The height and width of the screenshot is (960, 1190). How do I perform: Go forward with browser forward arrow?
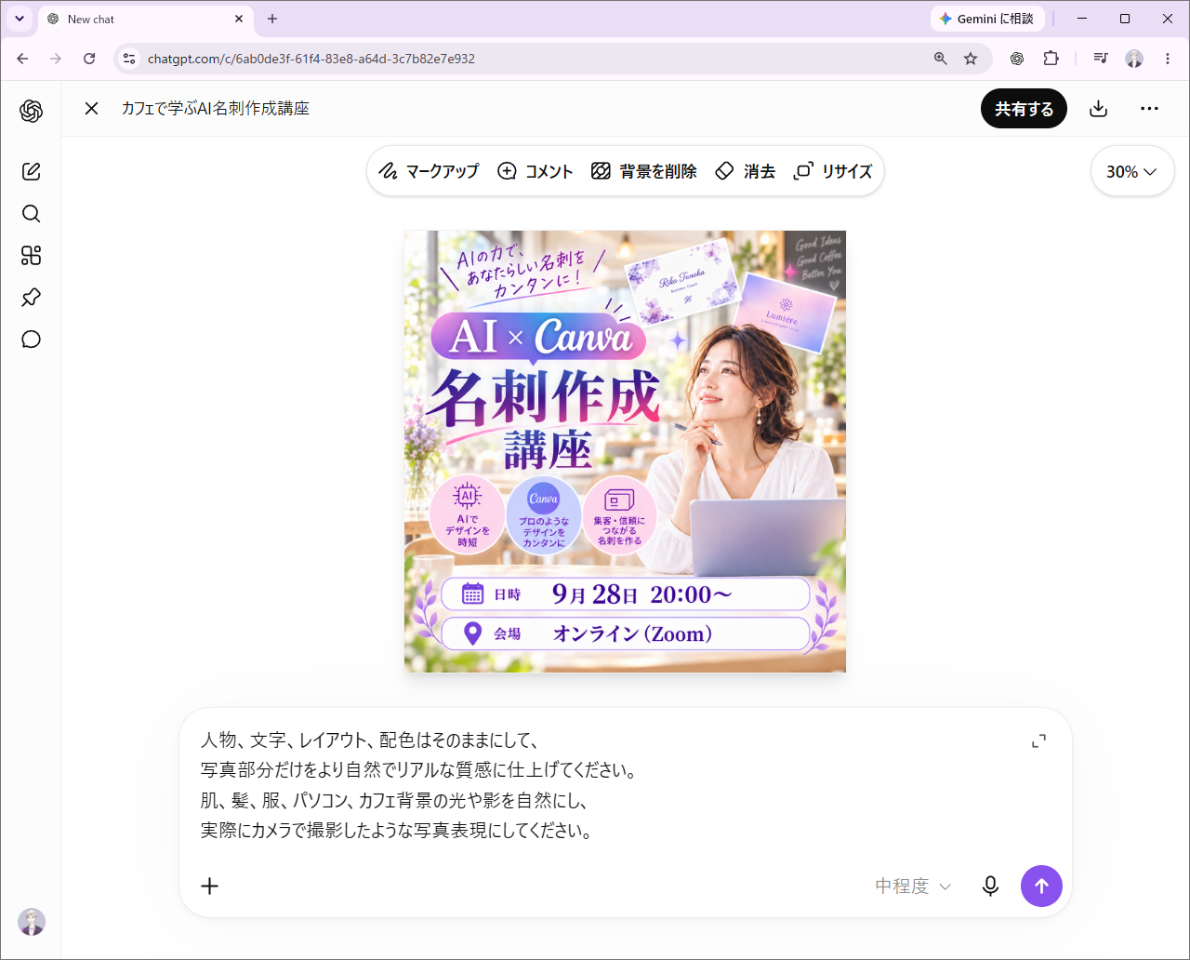56,59
